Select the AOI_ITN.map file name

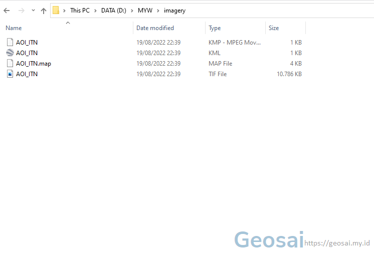[34, 64]
